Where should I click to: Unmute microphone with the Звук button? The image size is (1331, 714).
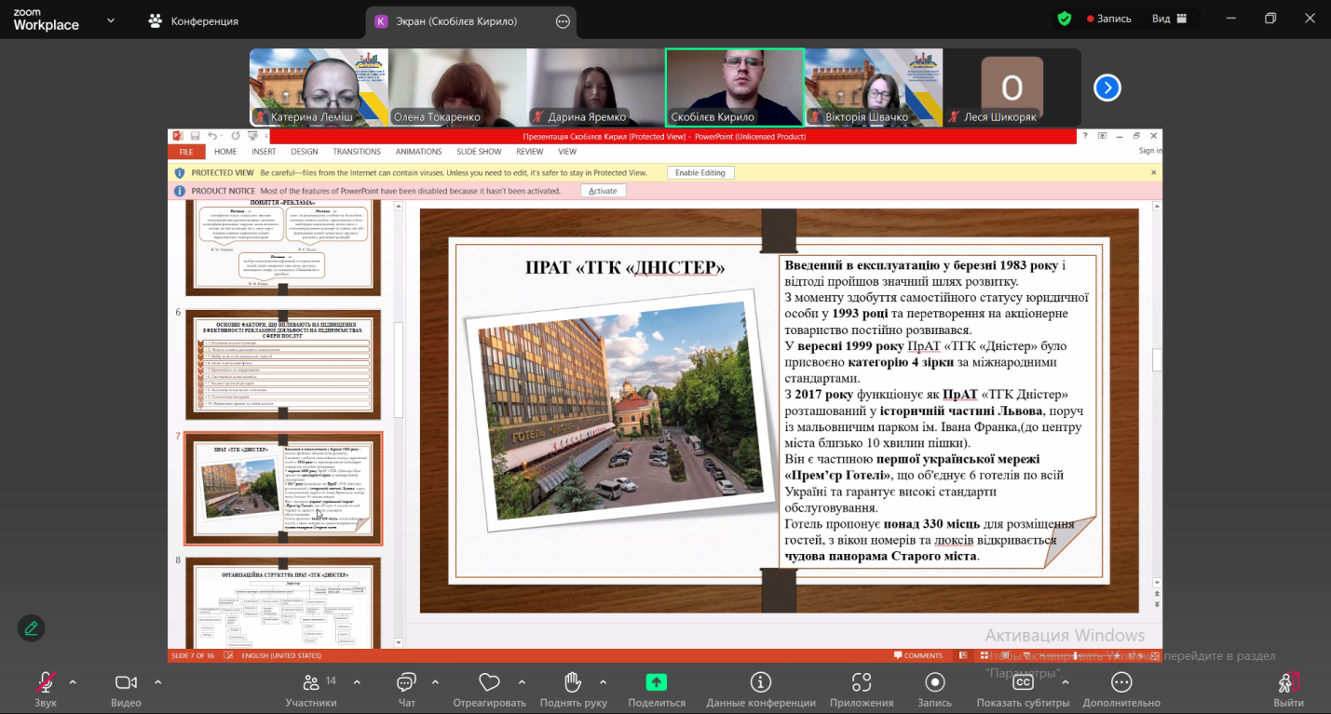click(x=46, y=689)
